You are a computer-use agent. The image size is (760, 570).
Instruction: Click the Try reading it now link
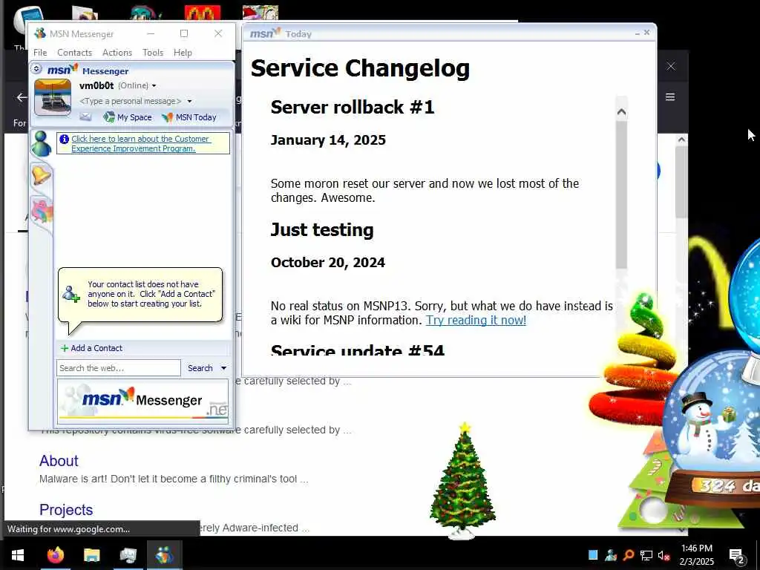(476, 321)
